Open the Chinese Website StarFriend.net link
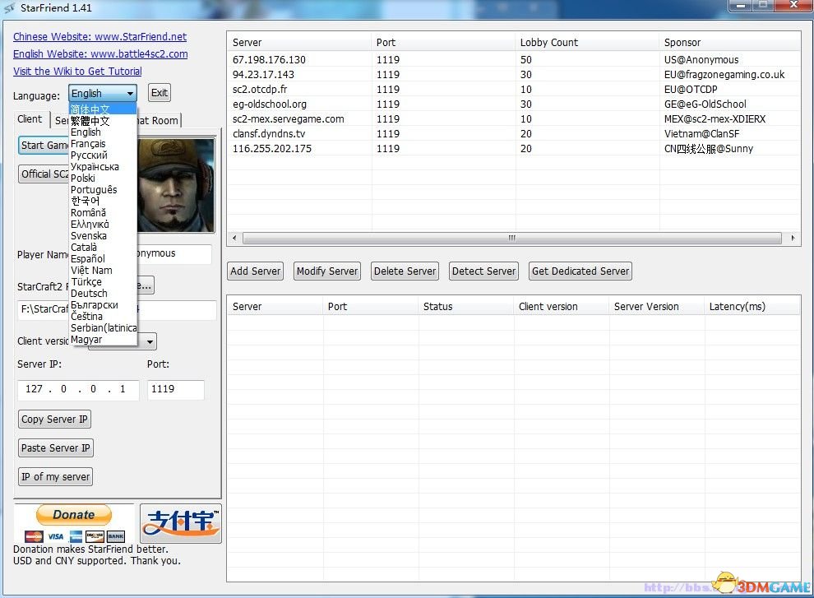 click(99, 37)
